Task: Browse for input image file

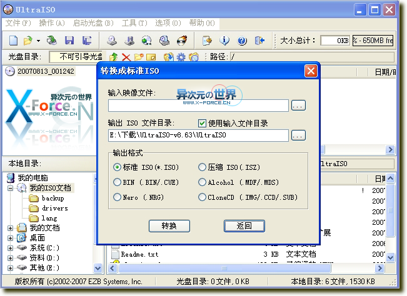Action: (298, 106)
